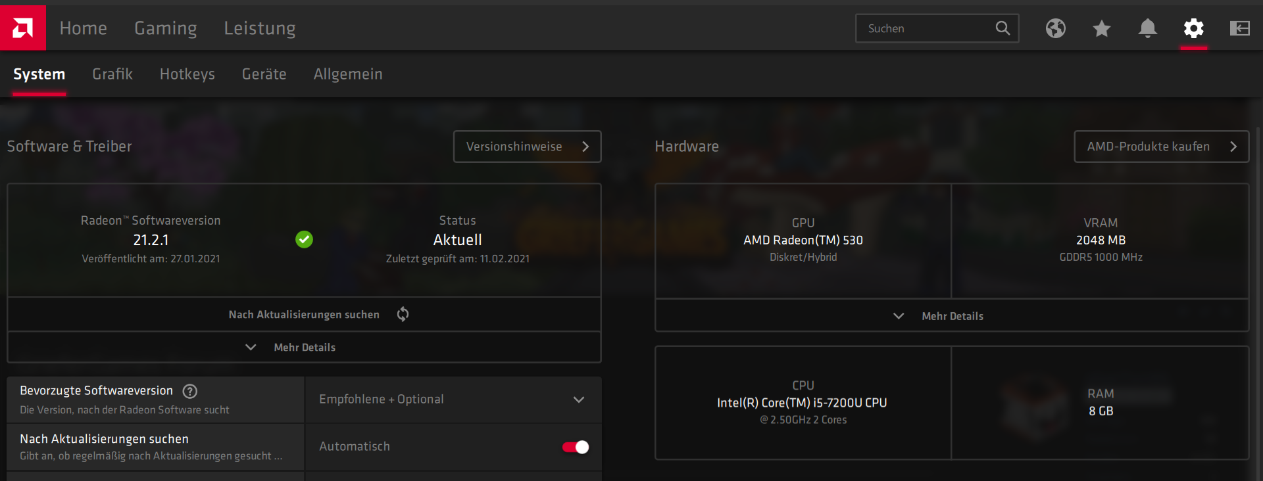Open the Empfohlene + Optional dropdown
Image resolution: width=1263 pixels, height=481 pixels.
(453, 400)
